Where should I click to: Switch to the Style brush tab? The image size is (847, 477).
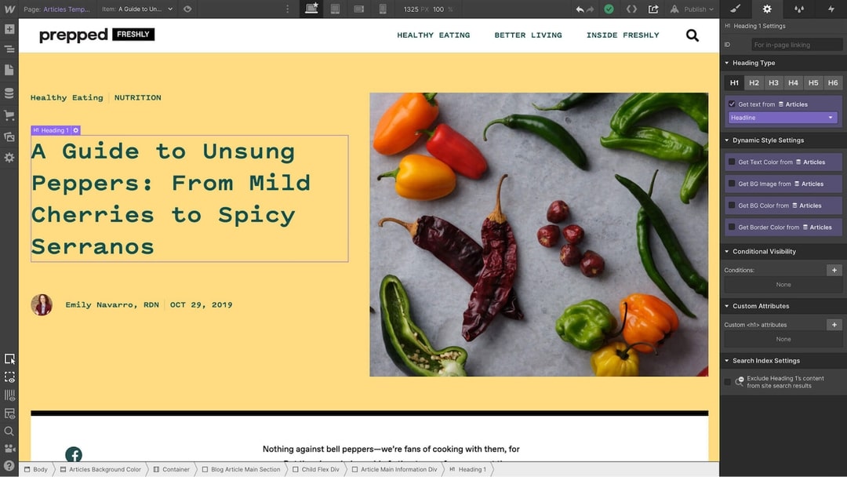point(735,9)
